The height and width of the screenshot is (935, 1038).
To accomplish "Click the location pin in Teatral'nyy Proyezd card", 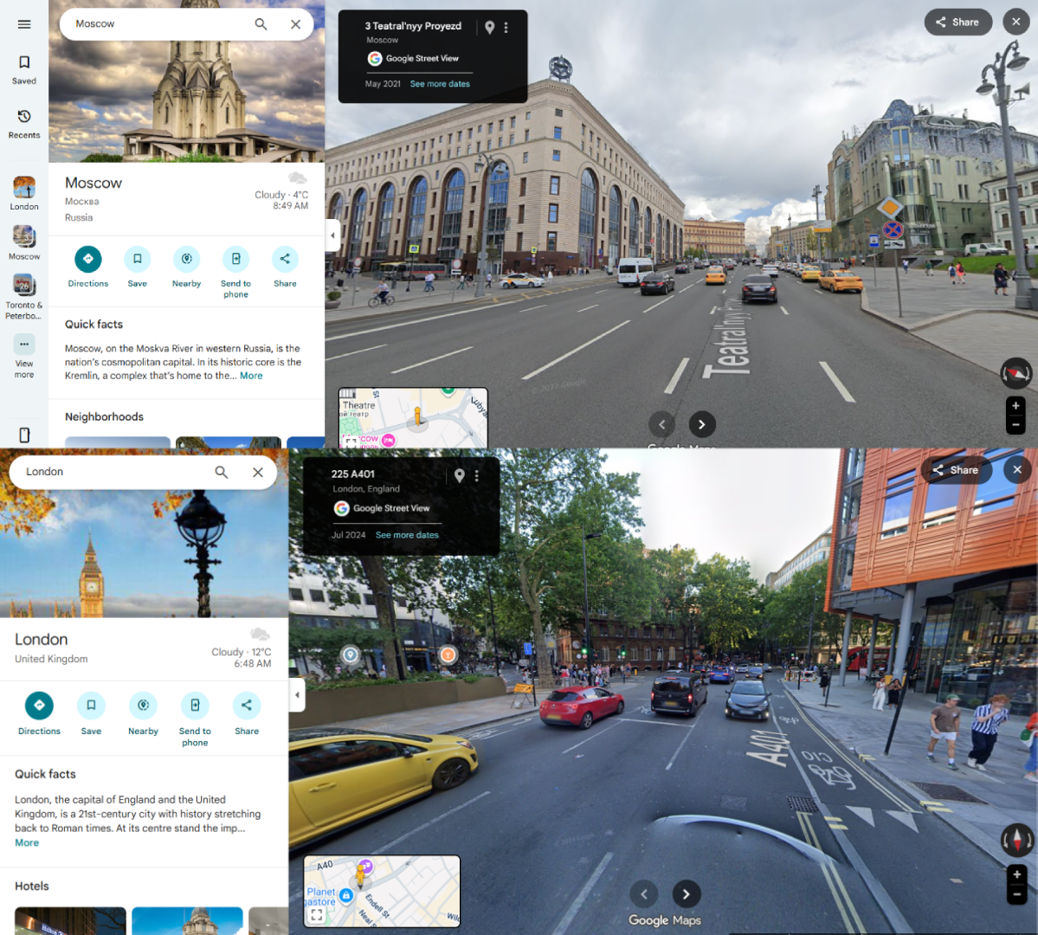I will 489,27.
